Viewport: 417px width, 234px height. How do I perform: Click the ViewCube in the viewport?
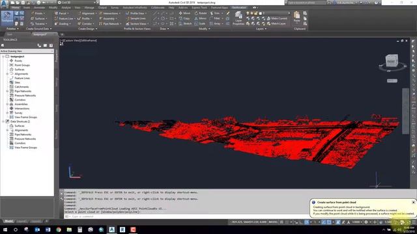[x=392, y=60]
